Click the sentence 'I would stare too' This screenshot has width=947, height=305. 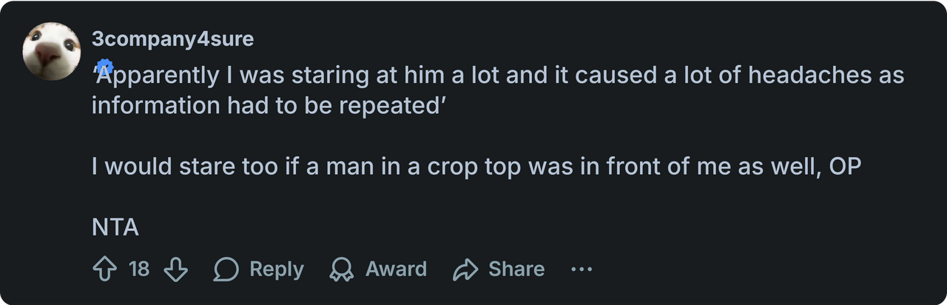click(x=476, y=167)
